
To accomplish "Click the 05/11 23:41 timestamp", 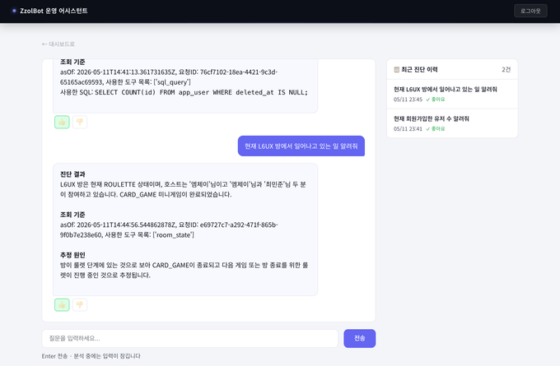I will [x=408, y=129].
